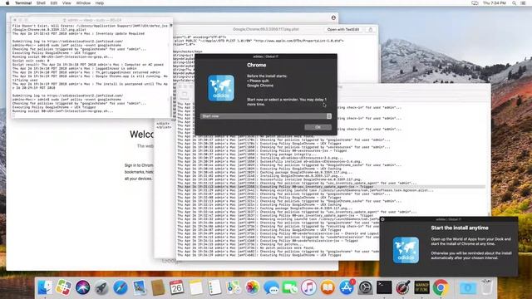532x299 pixels.
Task: Open Safari from the Dock
Action: coord(120,288)
